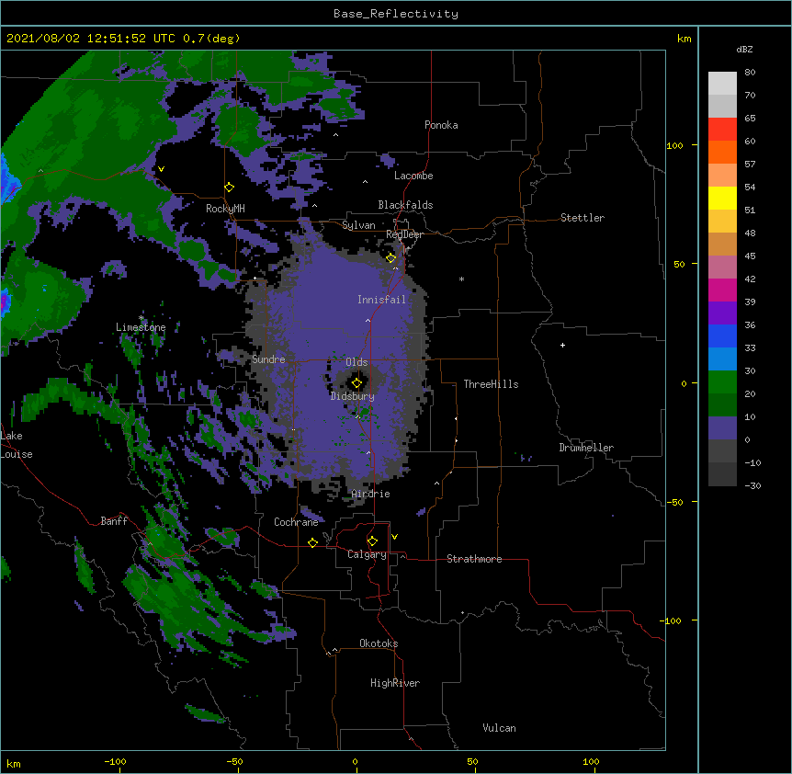Click the Olds city label
Screen dimensions: 792x774
click(x=356, y=362)
